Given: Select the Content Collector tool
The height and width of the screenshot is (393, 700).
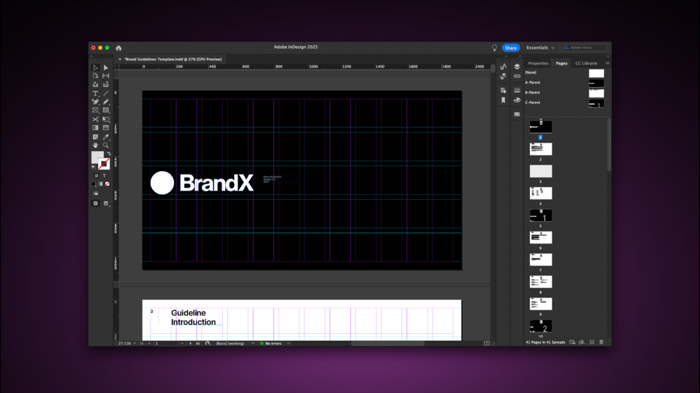Looking at the screenshot, I should click(95, 84).
